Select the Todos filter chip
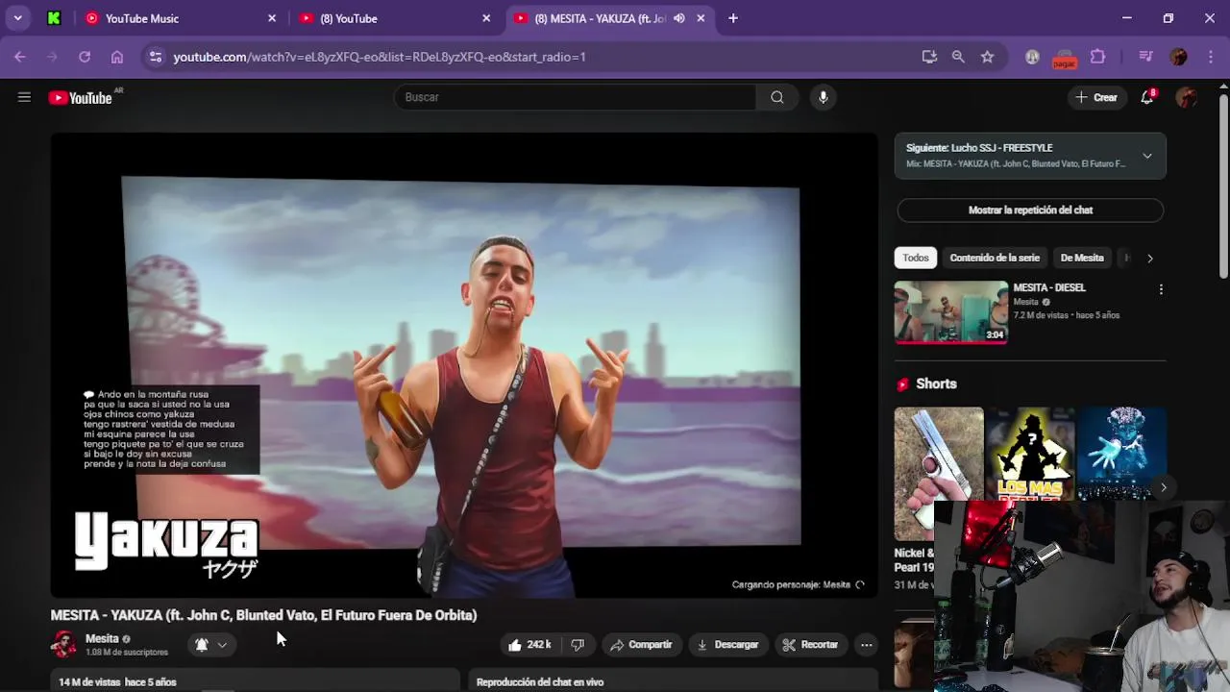This screenshot has width=1230, height=692. pos(916,258)
